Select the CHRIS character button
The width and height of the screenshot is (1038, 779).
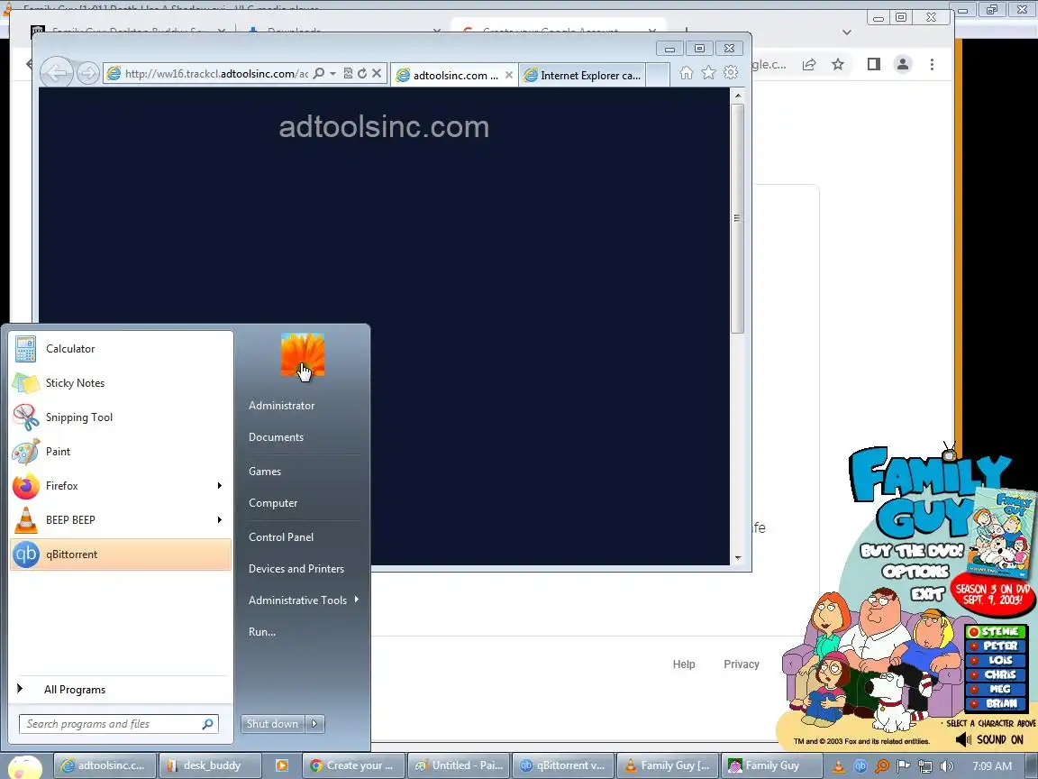click(x=996, y=675)
